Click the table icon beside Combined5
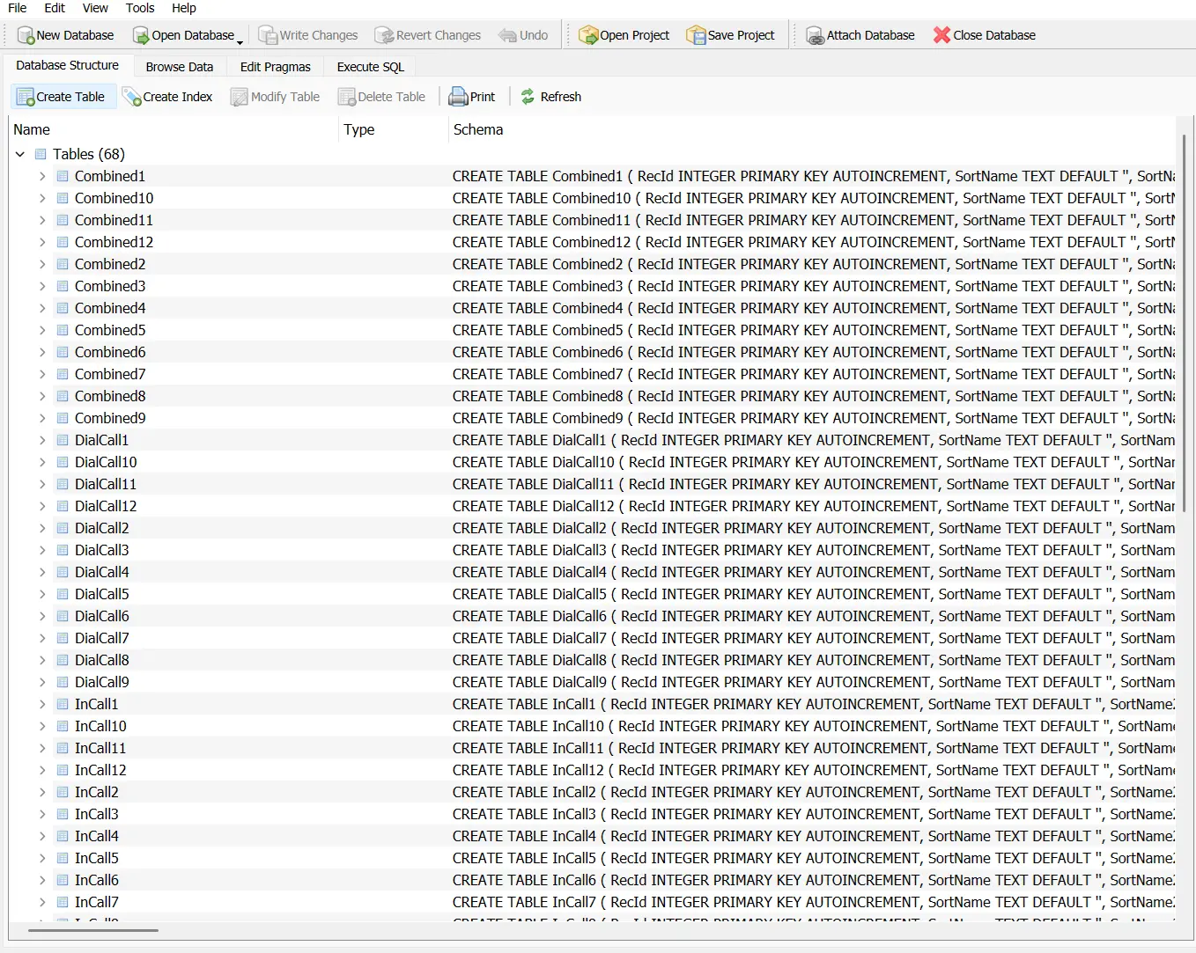Screen dimensions: 1196x953 (63, 330)
